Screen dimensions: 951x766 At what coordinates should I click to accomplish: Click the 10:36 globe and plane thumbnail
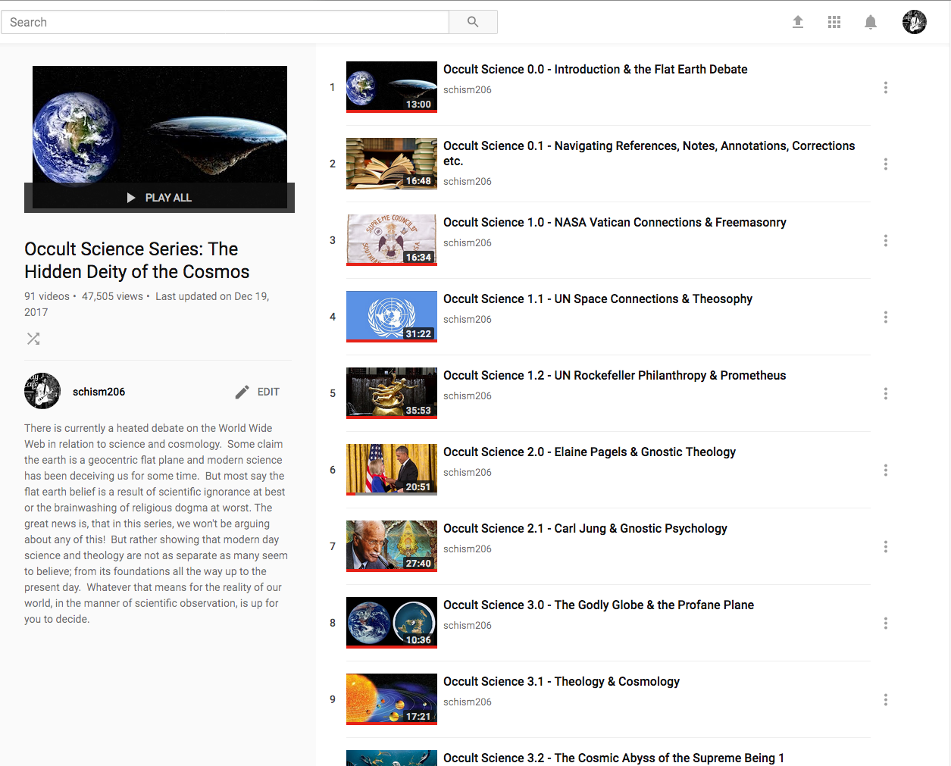392,623
